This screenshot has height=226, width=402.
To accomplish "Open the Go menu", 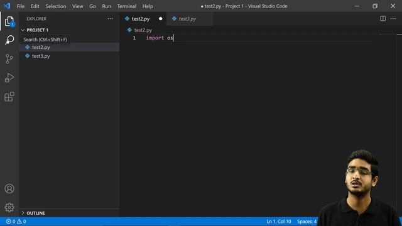I will [92, 6].
